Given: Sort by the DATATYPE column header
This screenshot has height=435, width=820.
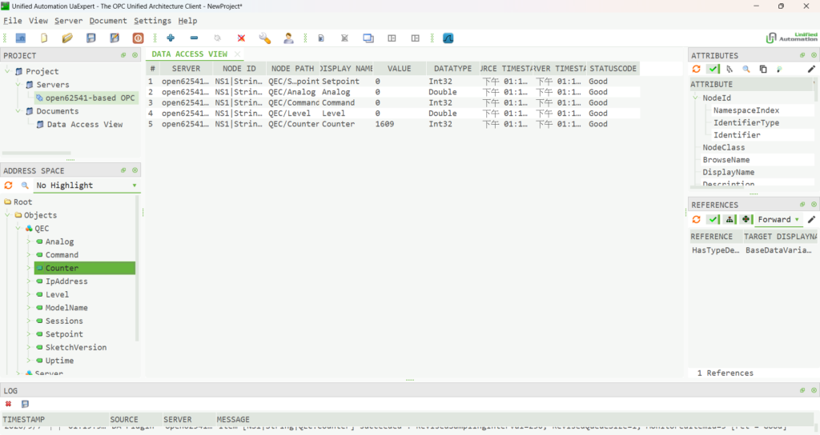Looking at the screenshot, I should (452, 69).
